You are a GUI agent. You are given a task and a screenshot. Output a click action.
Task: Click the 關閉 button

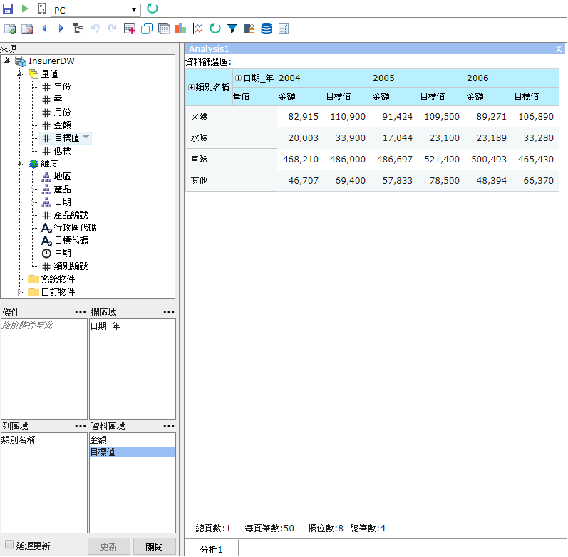tap(155, 546)
